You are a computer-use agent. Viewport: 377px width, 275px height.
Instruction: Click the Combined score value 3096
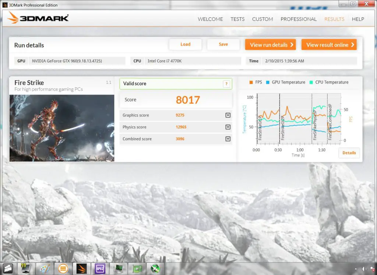click(180, 139)
